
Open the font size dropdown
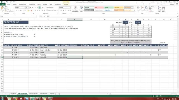point(29,7)
